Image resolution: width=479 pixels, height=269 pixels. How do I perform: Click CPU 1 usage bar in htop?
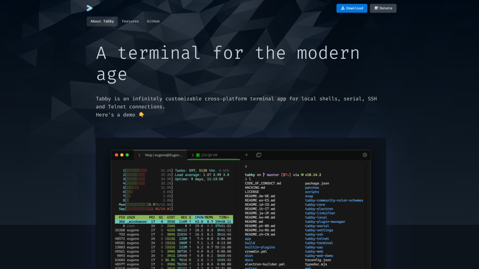pos(148,170)
